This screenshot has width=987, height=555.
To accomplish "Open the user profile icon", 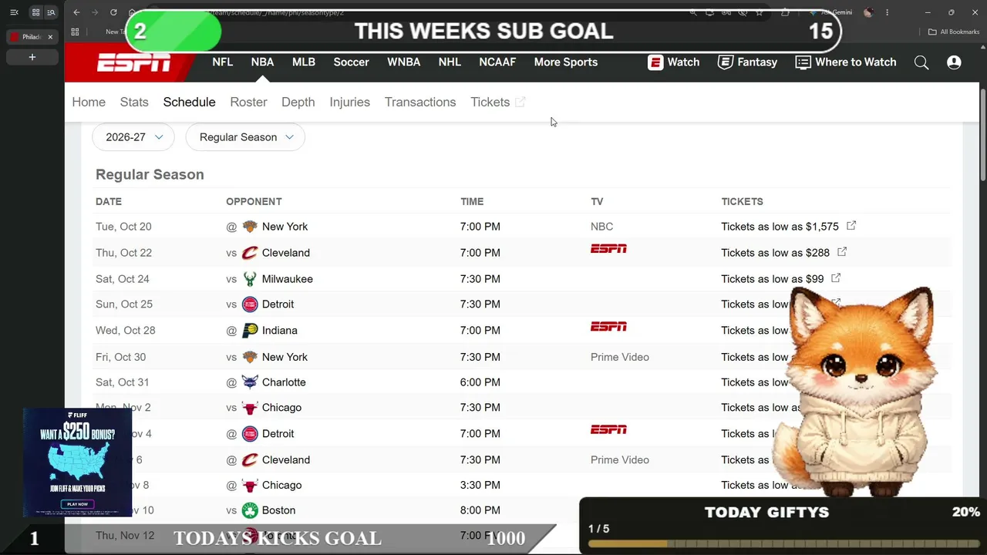I will [954, 62].
